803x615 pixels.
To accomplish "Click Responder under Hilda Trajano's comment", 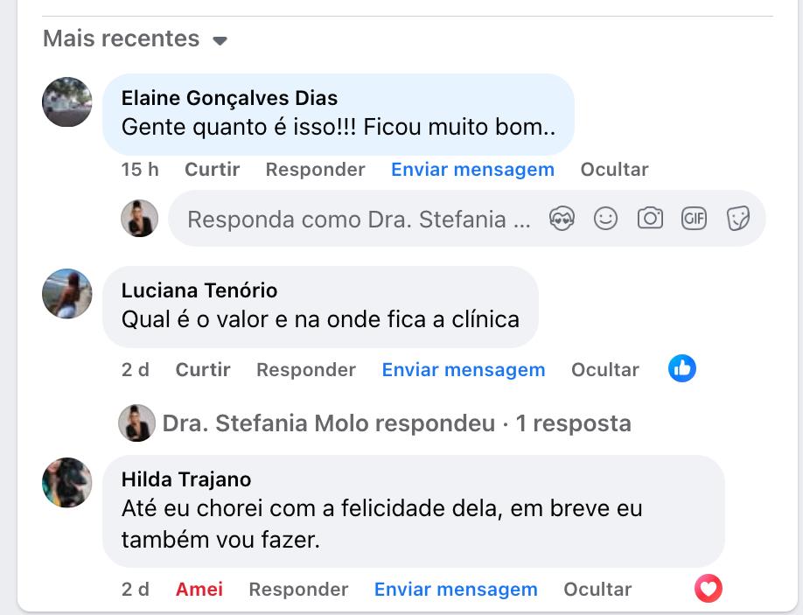I will [298, 590].
